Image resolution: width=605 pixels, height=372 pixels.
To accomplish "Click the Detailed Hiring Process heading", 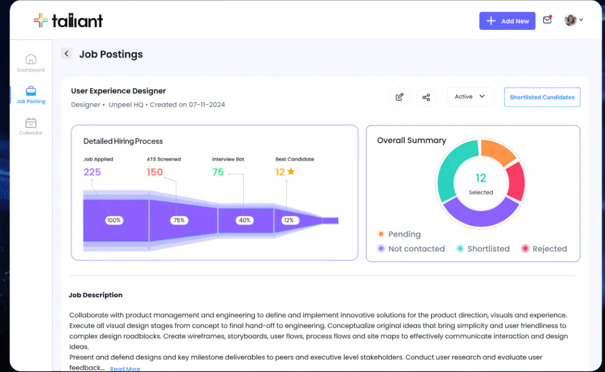I will point(123,141).
